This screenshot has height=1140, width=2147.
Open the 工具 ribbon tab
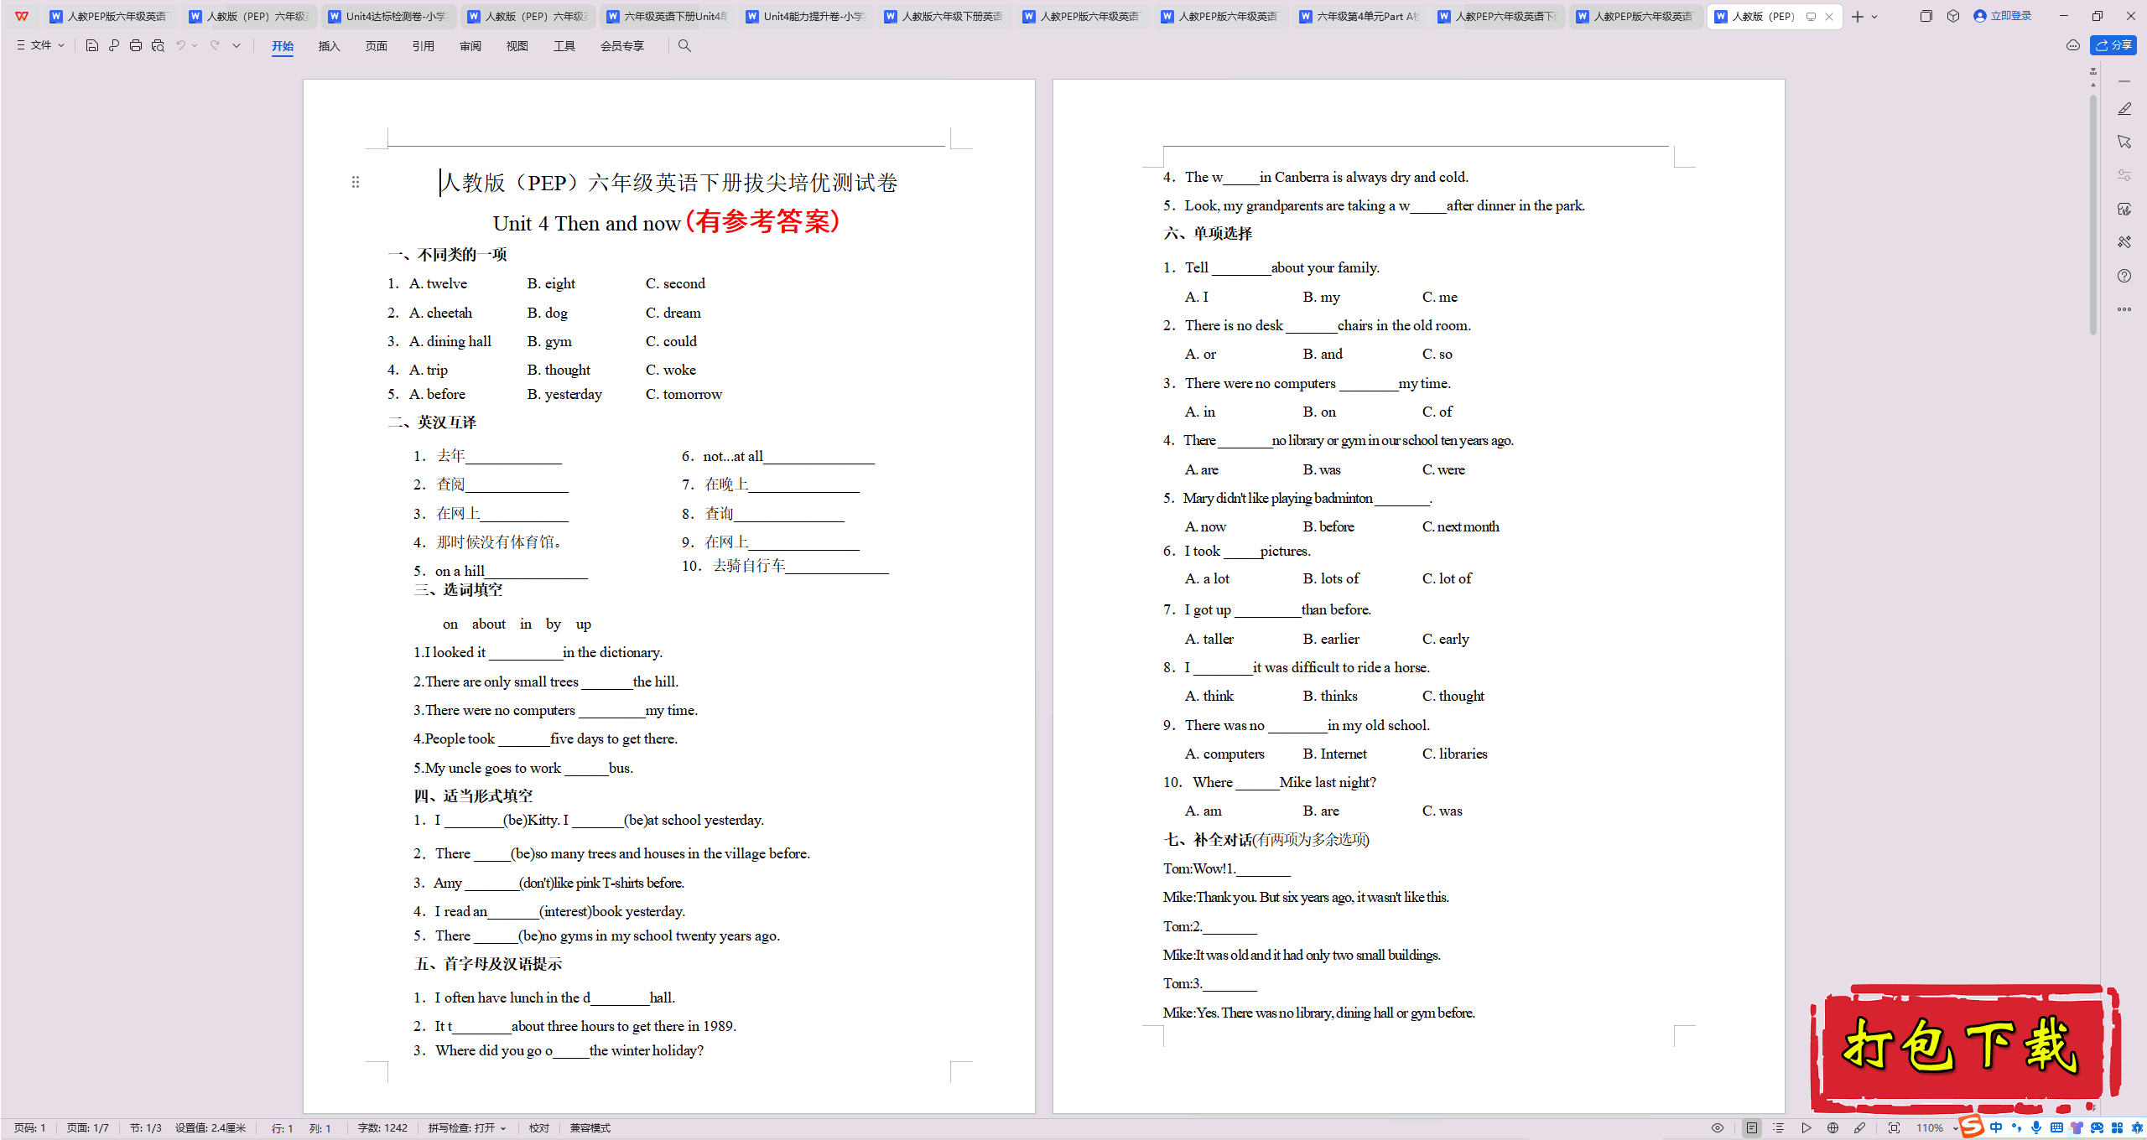pyautogui.click(x=564, y=46)
